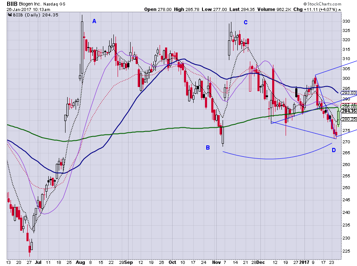Viewport: 357px width, 266px height.
Task: Select the Biogen Inc. company name
Action: 30,4
